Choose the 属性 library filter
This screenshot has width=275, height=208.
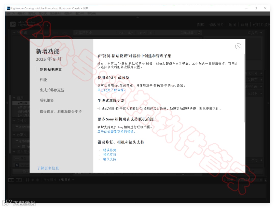click(130, 33)
